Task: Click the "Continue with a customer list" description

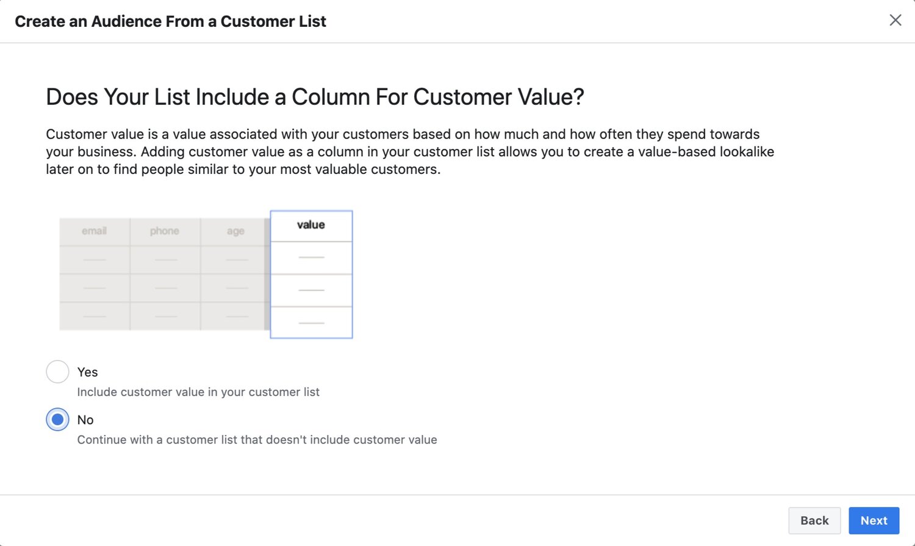Action: pyautogui.click(x=257, y=440)
